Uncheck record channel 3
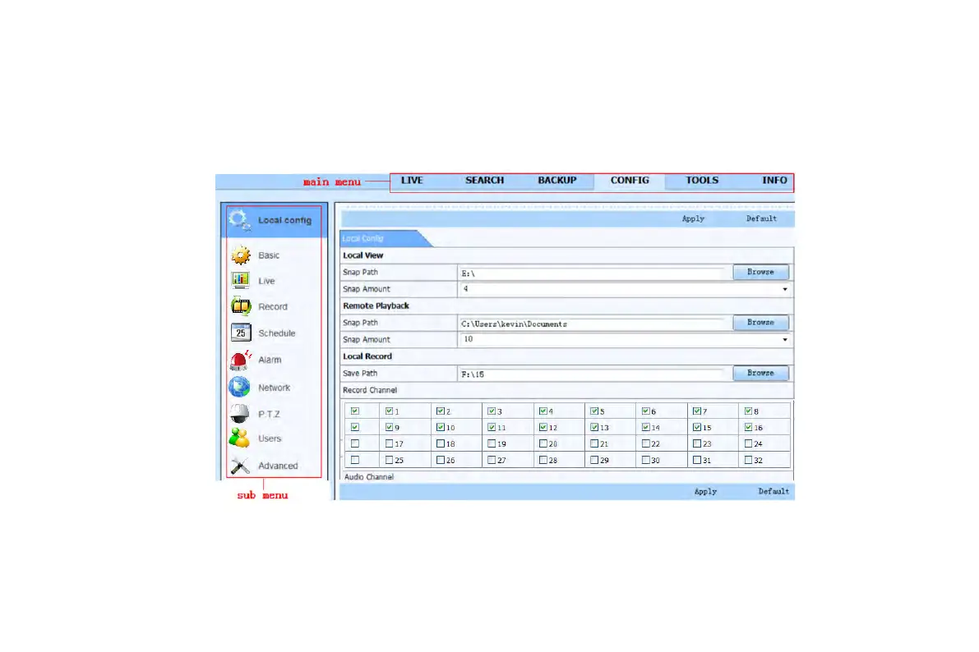This screenshot has height=652, width=979. click(492, 411)
